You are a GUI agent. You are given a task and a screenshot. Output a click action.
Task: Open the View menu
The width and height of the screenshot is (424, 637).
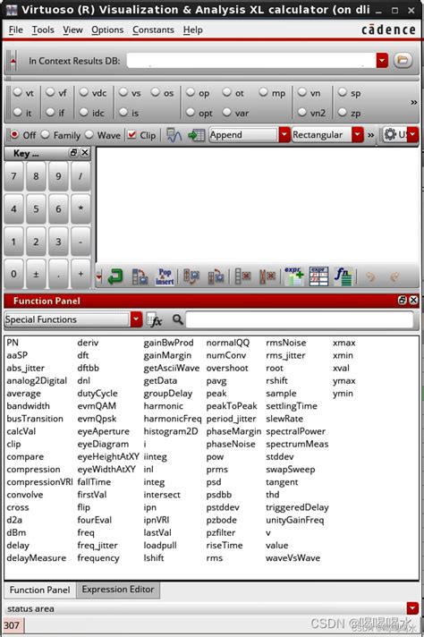[x=72, y=30]
